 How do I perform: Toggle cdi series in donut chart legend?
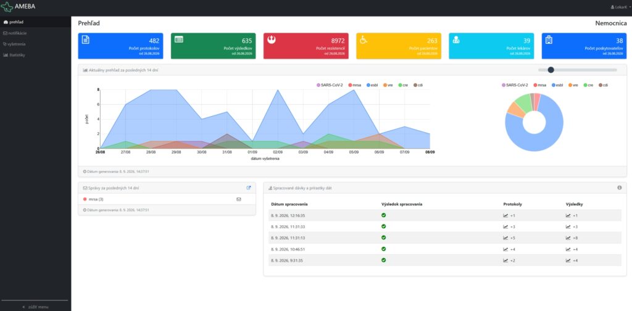coord(603,85)
